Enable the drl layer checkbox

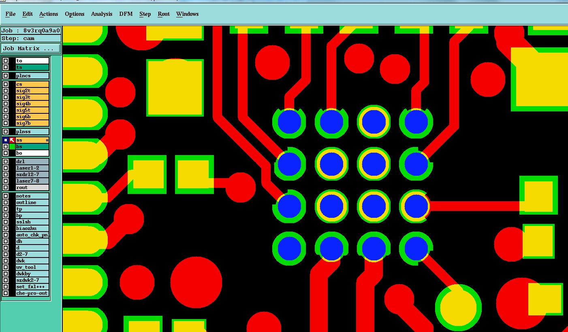6,162
